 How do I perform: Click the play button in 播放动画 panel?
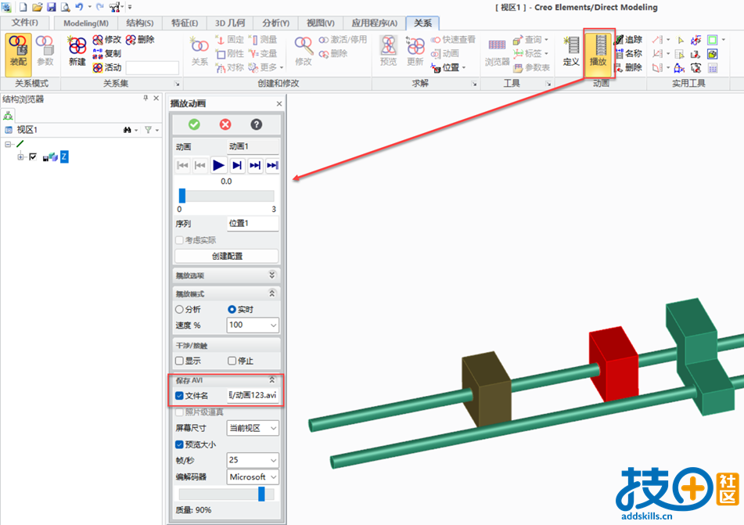[x=218, y=165]
